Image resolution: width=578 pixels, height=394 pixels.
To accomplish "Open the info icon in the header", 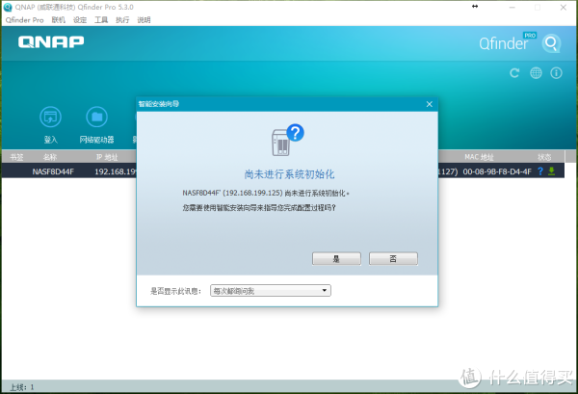I will pyautogui.click(x=556, y=72).
